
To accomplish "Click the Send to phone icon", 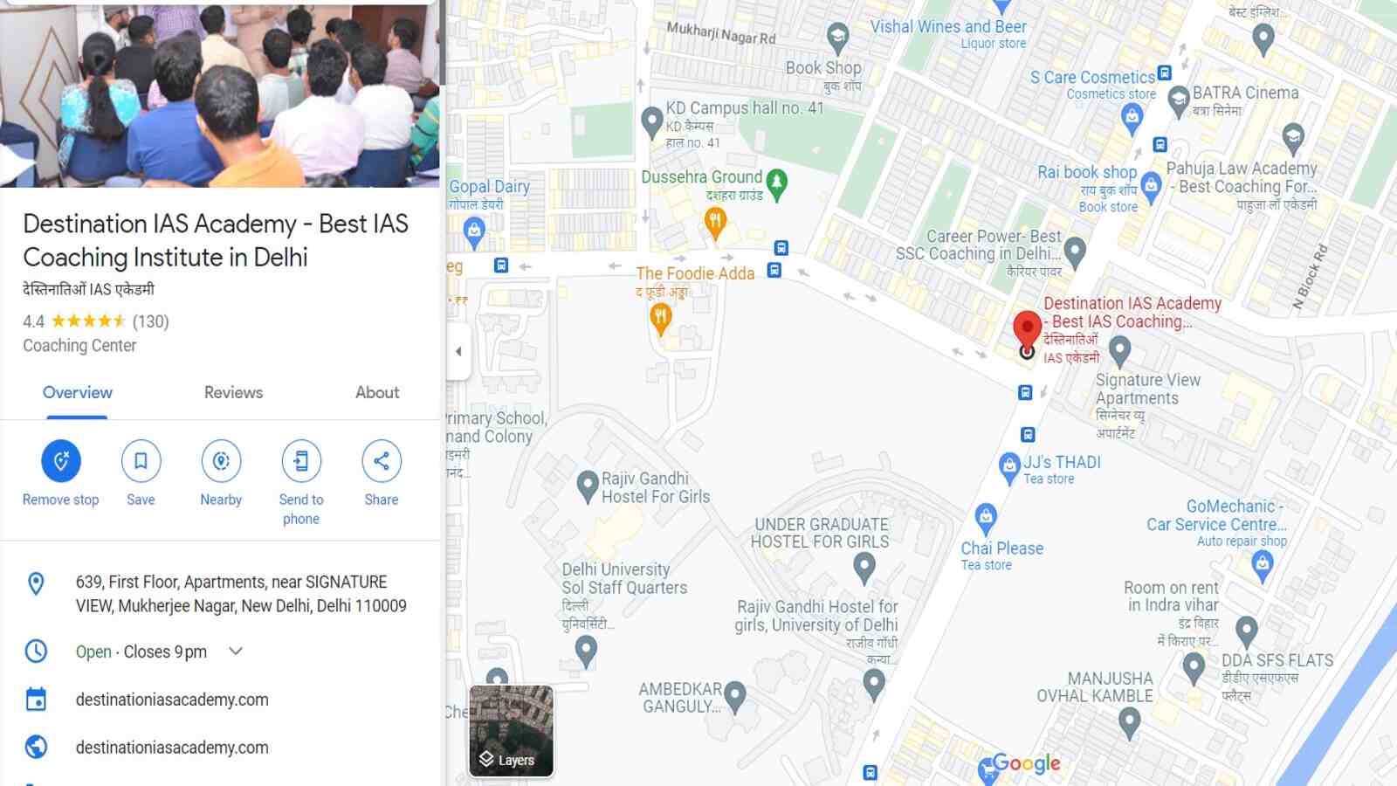I will pos(301,460).
